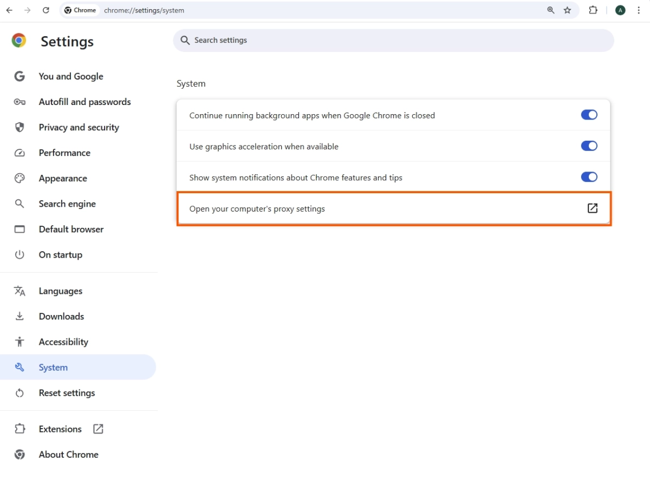Viewport: 650px width, 499px height.
Task: Open the System wrench icon
Action: [x=19, y=367]
